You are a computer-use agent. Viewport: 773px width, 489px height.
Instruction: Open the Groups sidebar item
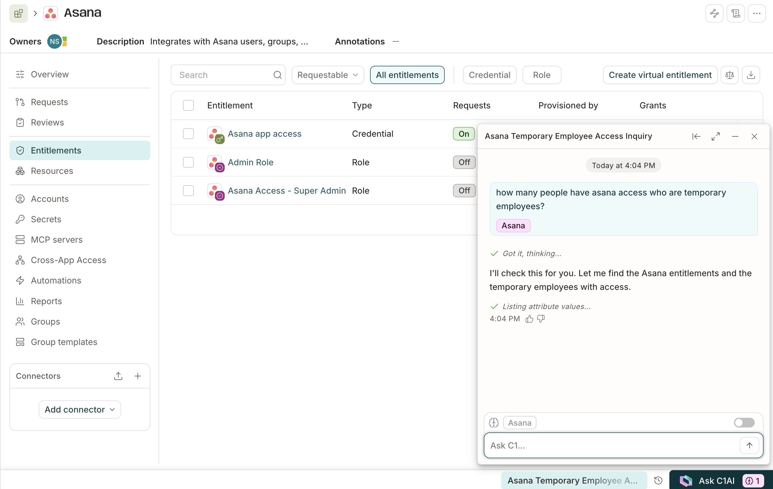point(80,322)
